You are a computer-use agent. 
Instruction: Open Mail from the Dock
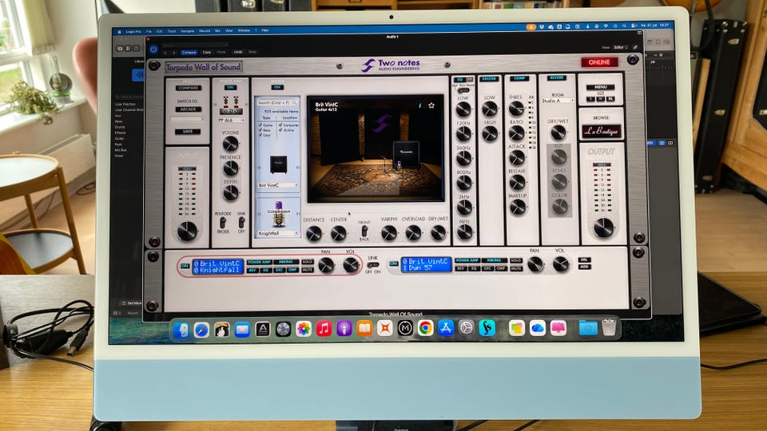241,330
